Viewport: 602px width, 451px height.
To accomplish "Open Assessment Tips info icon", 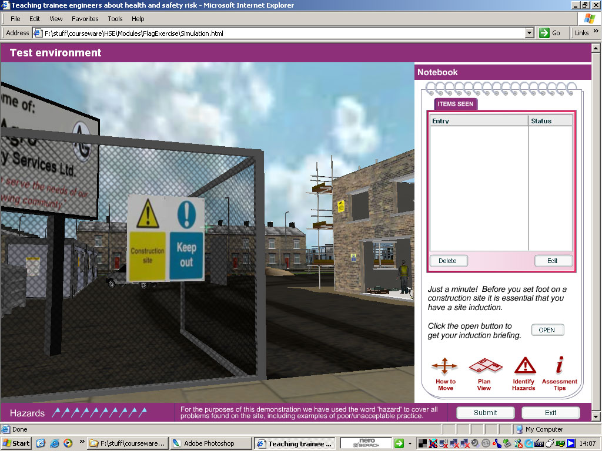I will 560,365.
